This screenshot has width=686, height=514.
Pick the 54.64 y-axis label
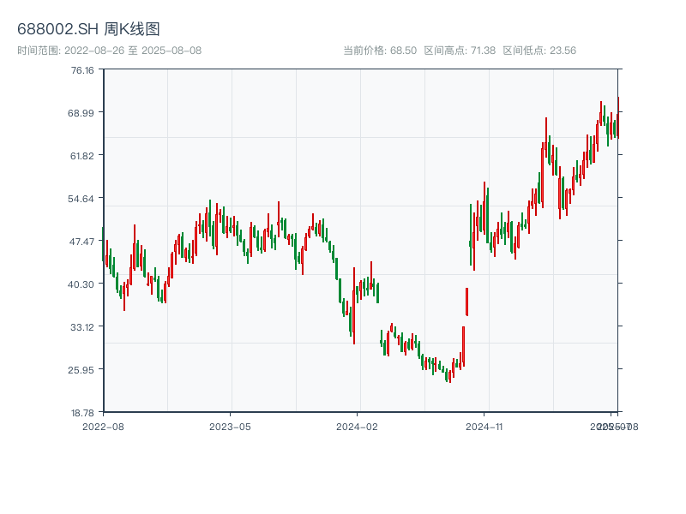click(x=82, y=199)
